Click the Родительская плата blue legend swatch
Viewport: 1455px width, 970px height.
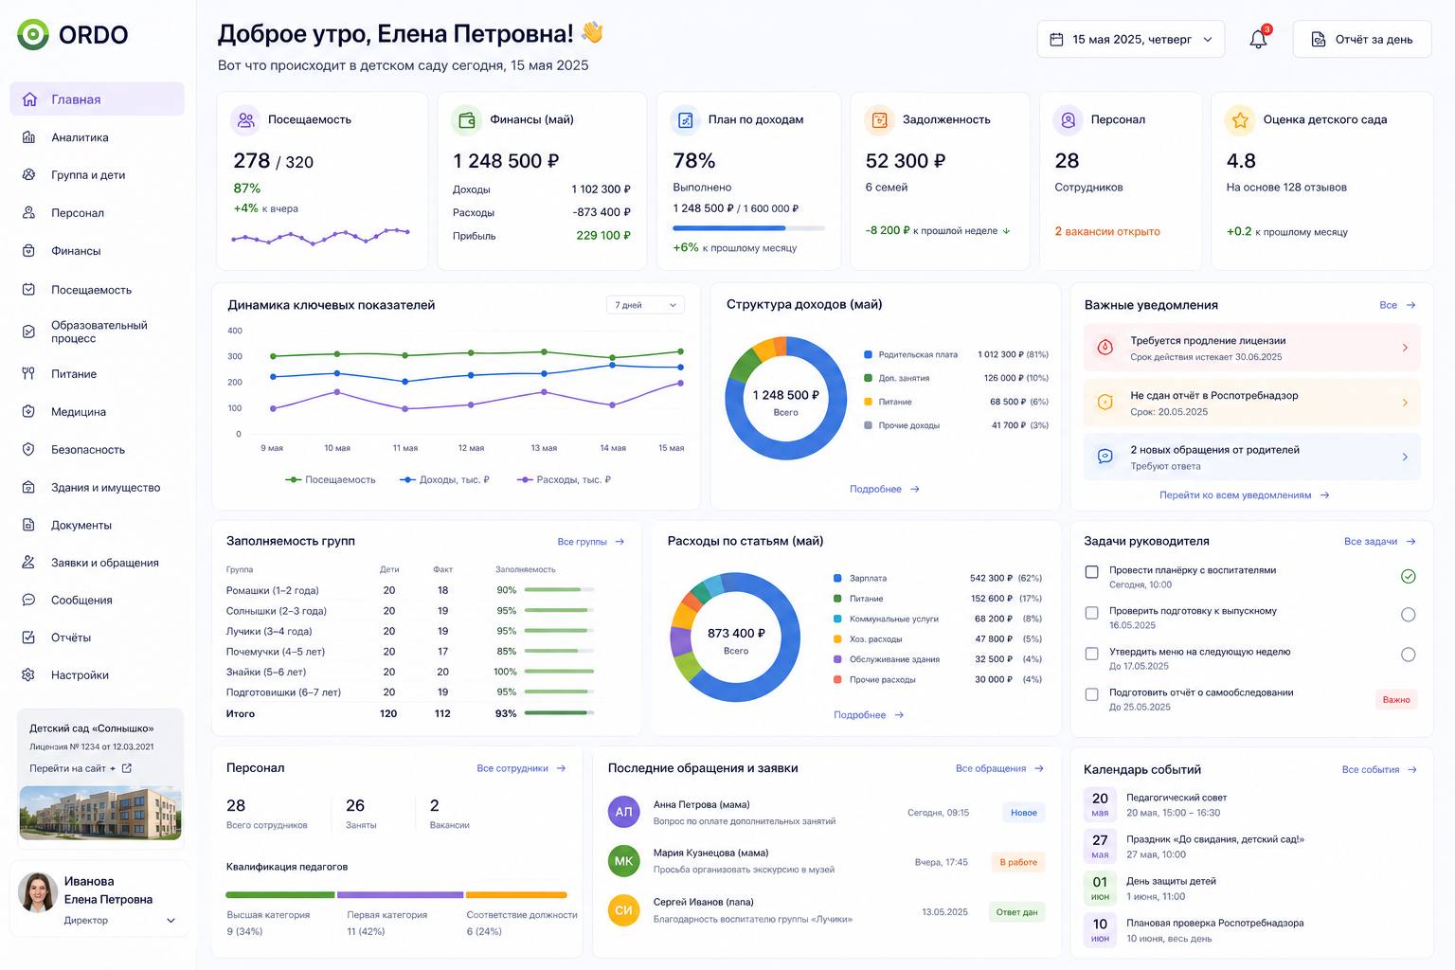(x=868, y=354)
